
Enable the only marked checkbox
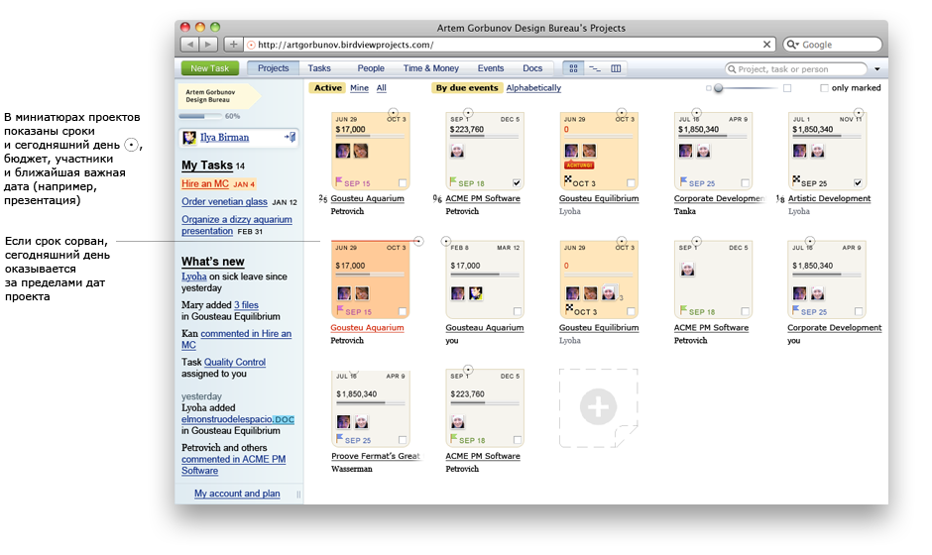point(825,88)
